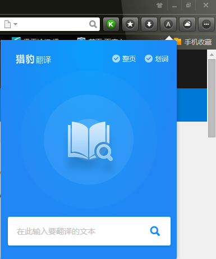Click the page scrollbar up arrow
216x259 pixels.
(212, 55)
